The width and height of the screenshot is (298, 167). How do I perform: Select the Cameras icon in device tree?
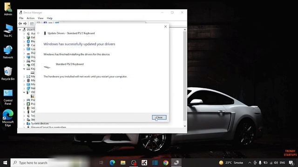[28, 45]
